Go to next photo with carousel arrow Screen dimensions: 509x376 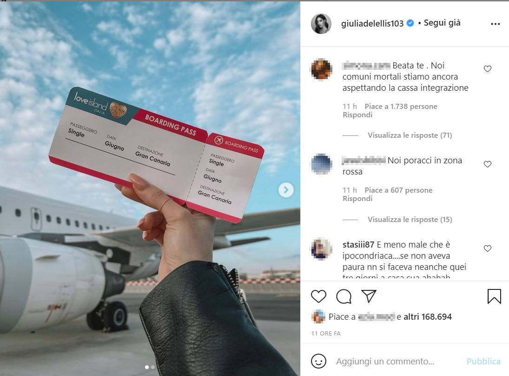286,190
